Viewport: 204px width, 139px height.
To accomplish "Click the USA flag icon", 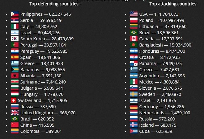I will point(134,14).
